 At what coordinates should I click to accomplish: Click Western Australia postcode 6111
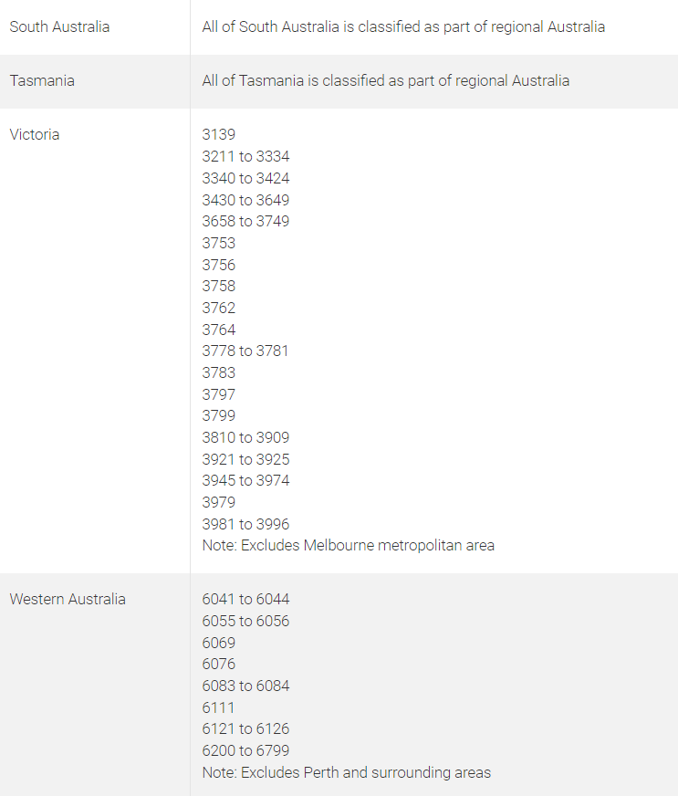(218, 707)
